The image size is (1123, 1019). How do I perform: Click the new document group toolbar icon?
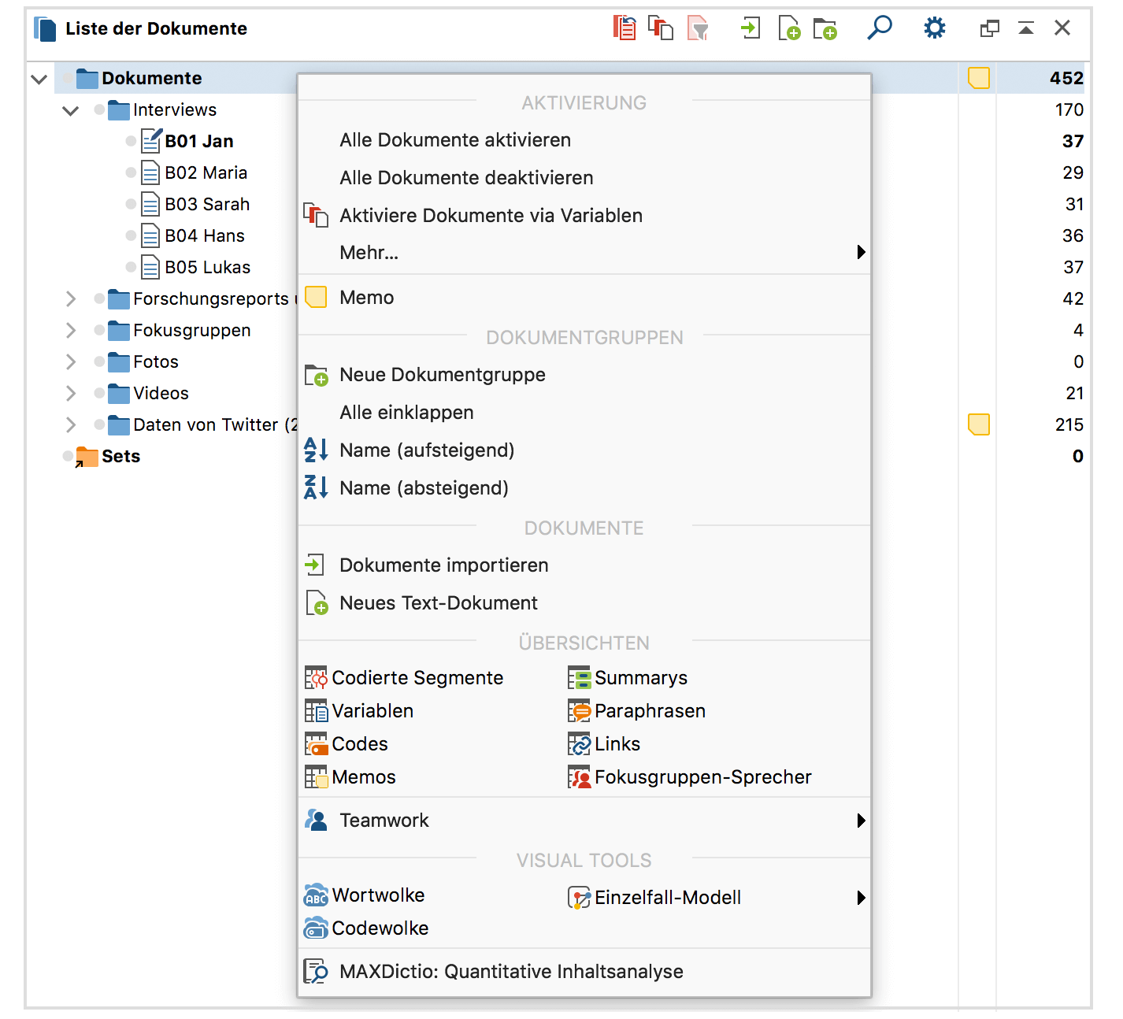(825, 29)
